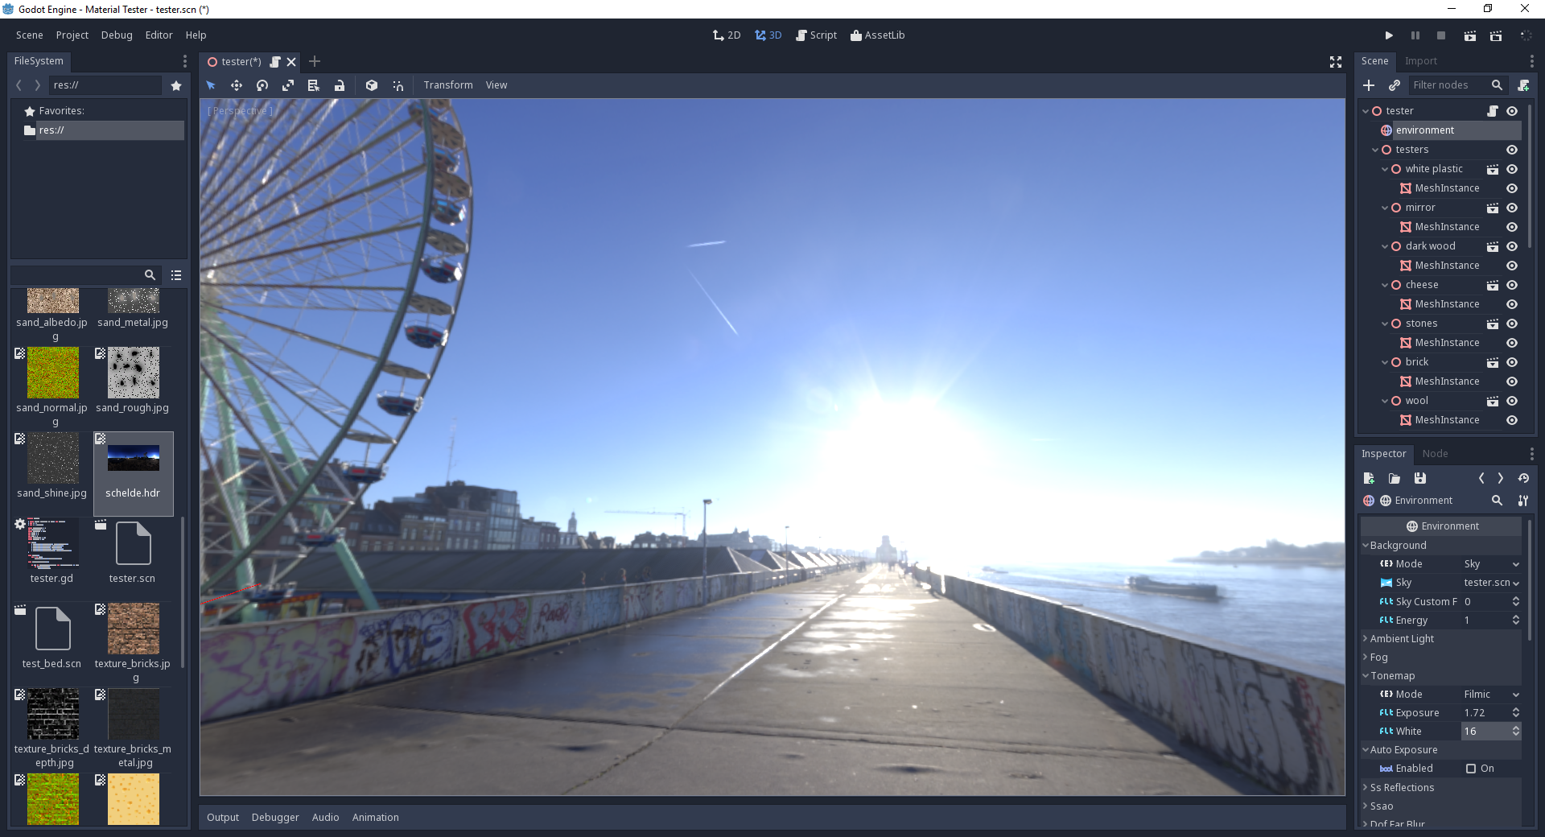The width and height of the screenshot is (1545, 837).
Task: Enable Auto Exposure with the On checkbox
Action: pyautogui.click(x=1472, y=769)
